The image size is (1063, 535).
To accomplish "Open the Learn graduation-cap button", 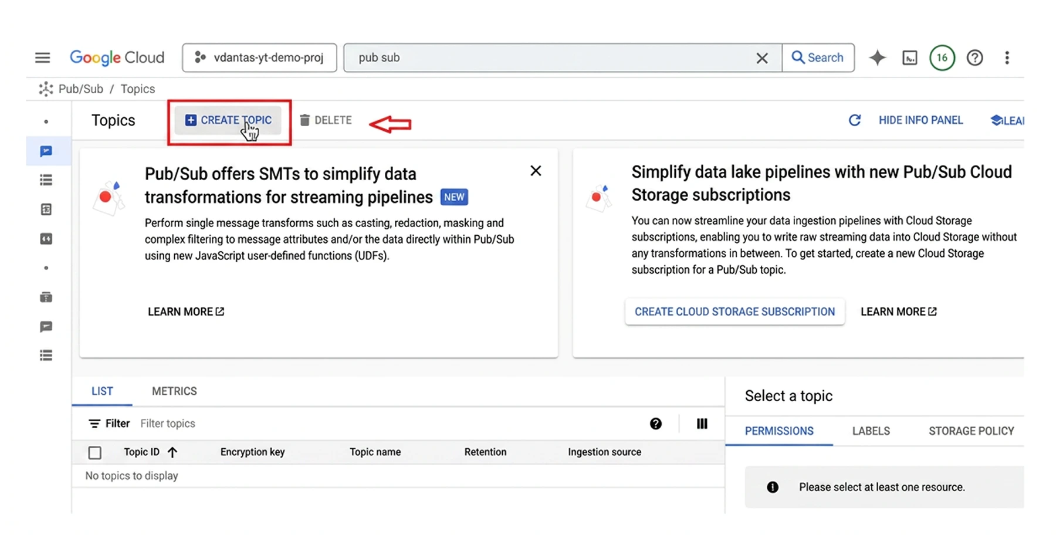I will pos(1007,120).
